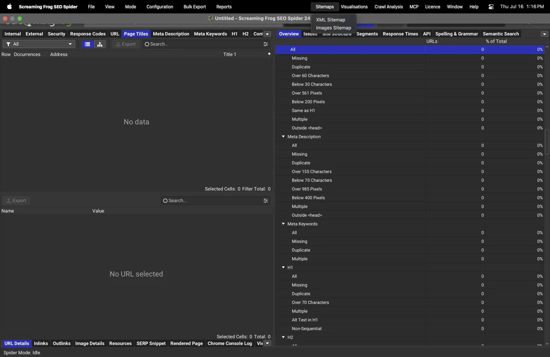Sort by Title 1 column header
550x357 pixels.
[x=230, y=54]
